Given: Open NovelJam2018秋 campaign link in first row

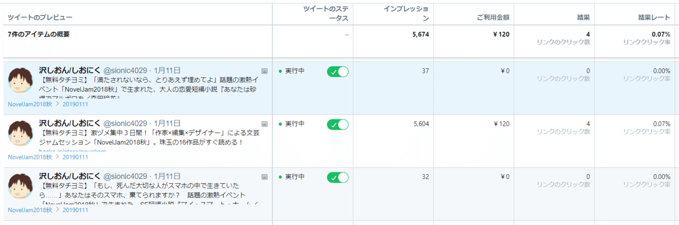Looking at the screenshot, I should tap(30, 104).
